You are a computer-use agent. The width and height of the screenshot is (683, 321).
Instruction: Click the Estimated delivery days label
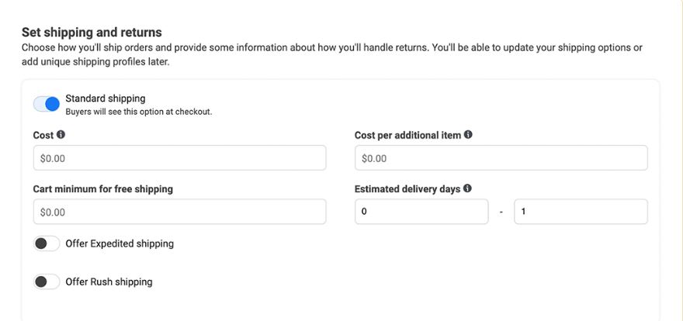point(407,189)
